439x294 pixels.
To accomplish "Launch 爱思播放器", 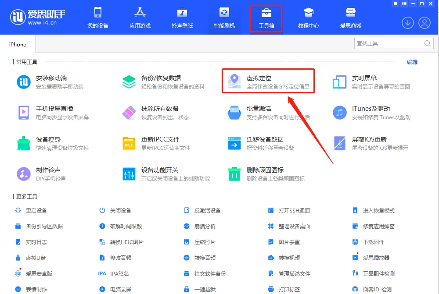I will tap(371, 258).
